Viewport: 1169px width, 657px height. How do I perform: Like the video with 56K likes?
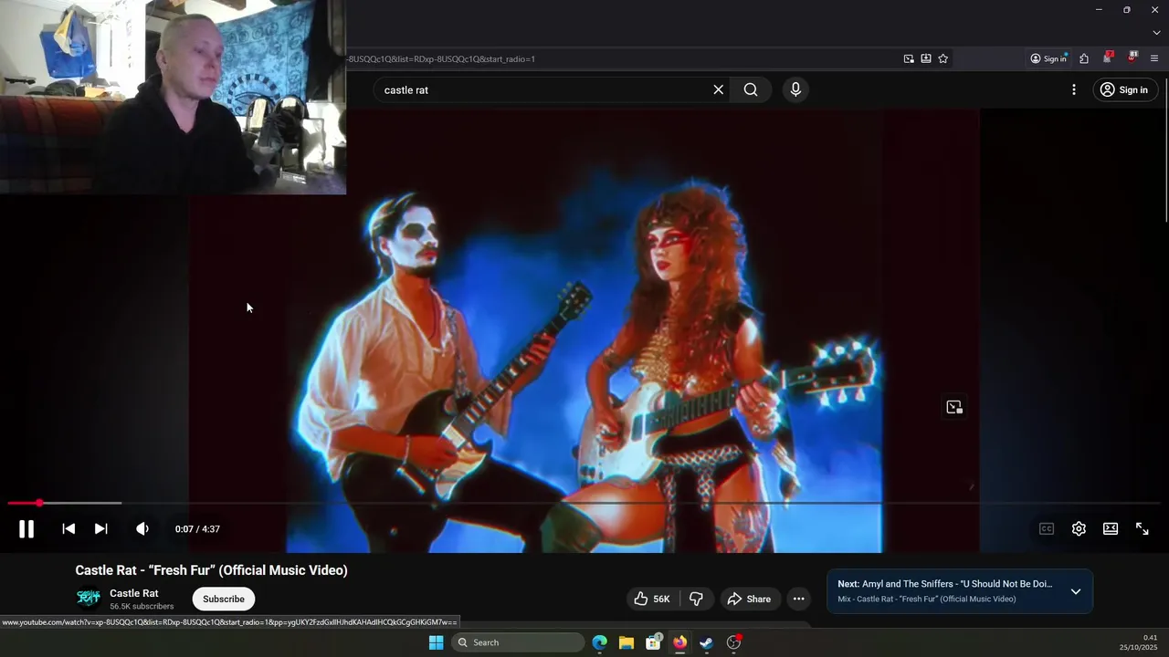652,599
